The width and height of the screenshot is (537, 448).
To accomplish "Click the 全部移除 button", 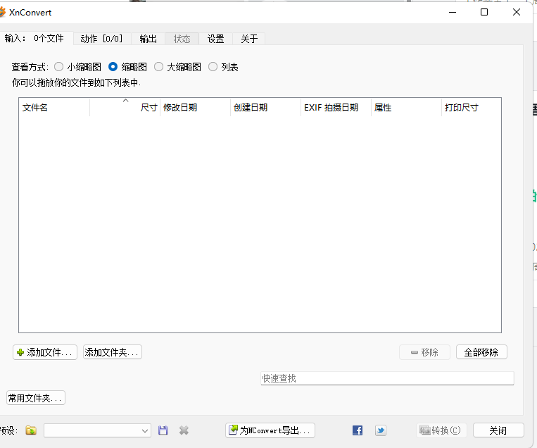I will [481, 352].
